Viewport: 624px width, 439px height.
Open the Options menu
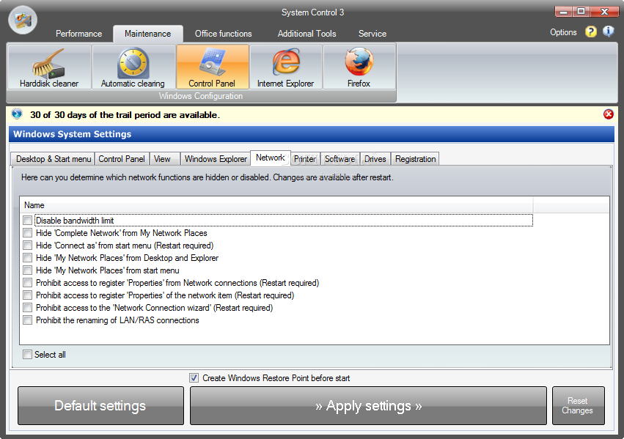click(x=563, y=32)
